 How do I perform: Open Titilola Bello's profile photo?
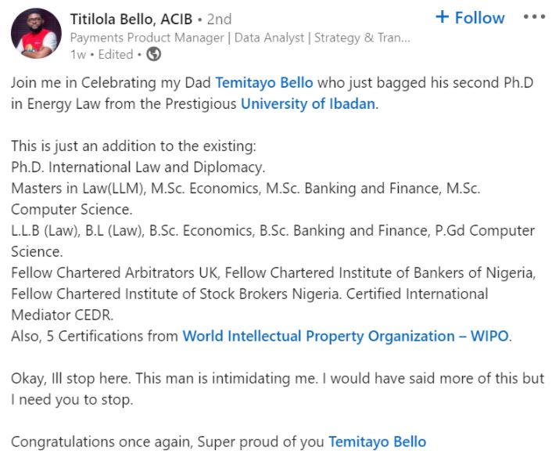tap(36, 34)
